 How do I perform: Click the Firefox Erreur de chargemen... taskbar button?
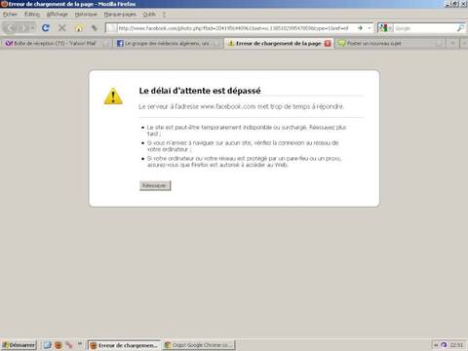(x=125, y=345)
